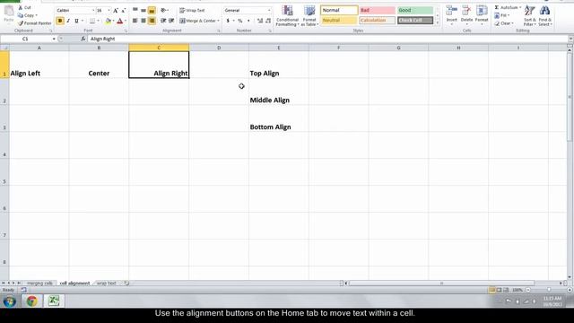Image resolution: width=574 pixels, height=323 pixels.
Task: Switch to wrap text sheet tab
Action: coord(107,284)
